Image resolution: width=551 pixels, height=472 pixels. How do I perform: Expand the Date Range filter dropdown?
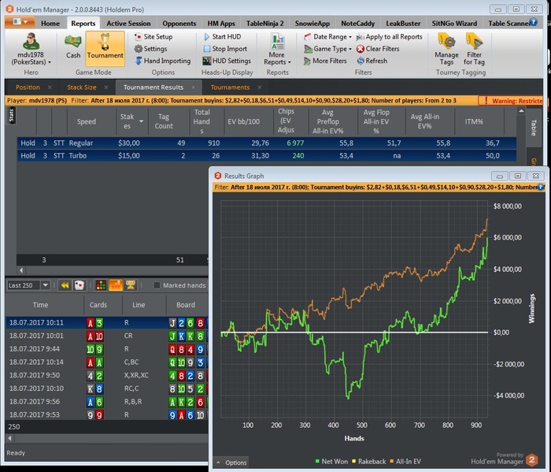327,36
